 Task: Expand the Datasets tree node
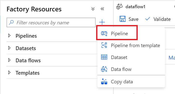[9, 48]
